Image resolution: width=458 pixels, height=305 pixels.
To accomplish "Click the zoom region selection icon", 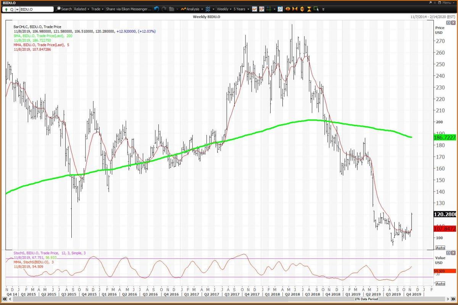I will click(316, 9).
